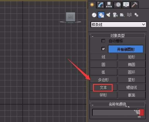This screenshot has height=122, width=149.
Task: Click the 多边形 shape button
Action: pos(104,80)
